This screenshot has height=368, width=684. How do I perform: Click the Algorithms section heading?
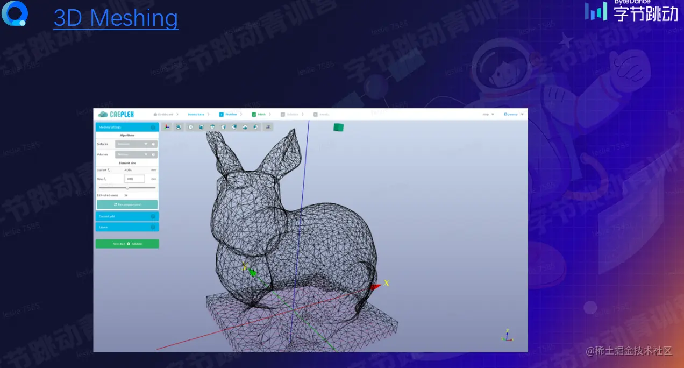click(x=127, y=135)
